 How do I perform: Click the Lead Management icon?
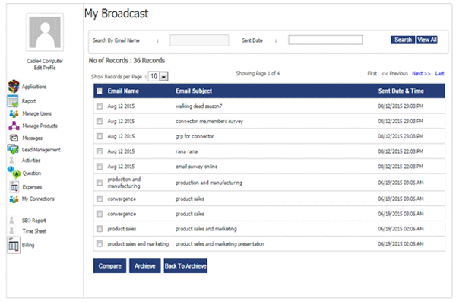tap(13, 149)
